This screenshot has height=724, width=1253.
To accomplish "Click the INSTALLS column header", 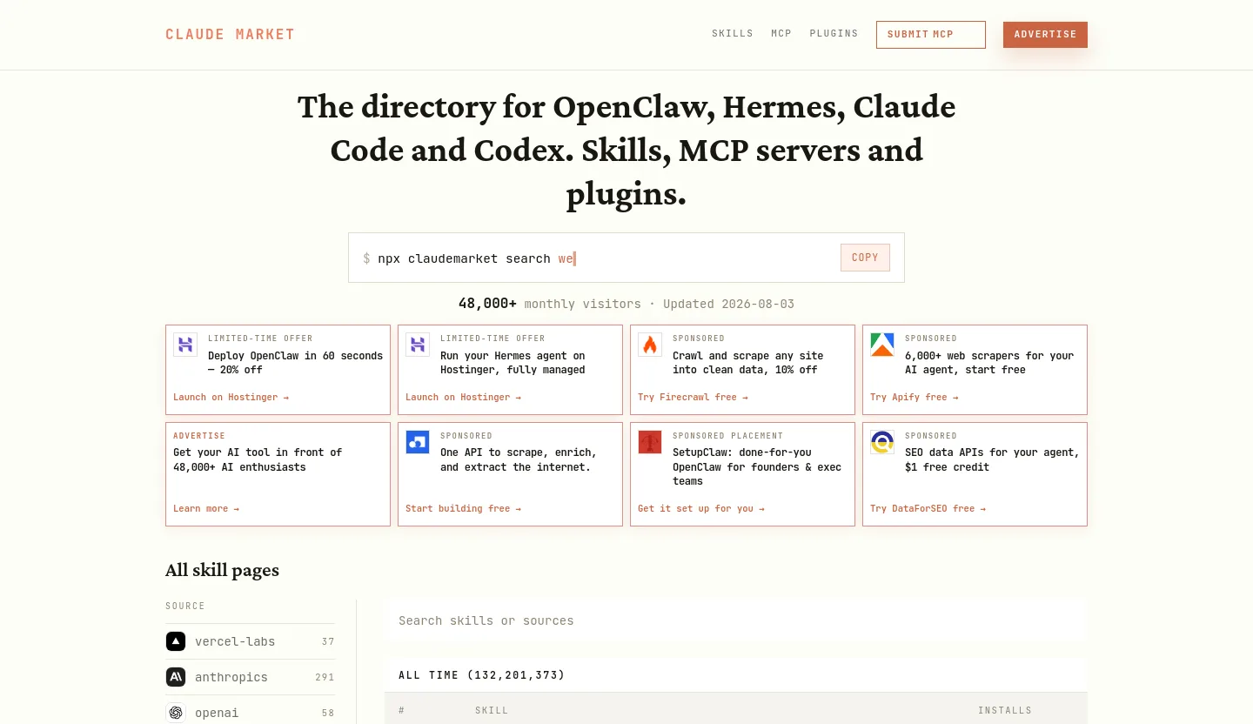I will tap(1005, 711).
